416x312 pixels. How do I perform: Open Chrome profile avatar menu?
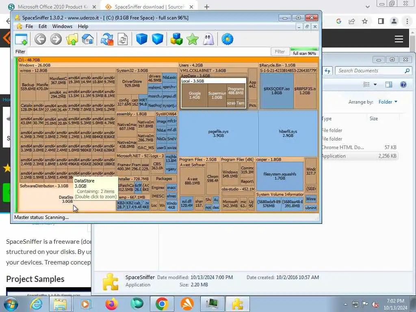[394, 21]
